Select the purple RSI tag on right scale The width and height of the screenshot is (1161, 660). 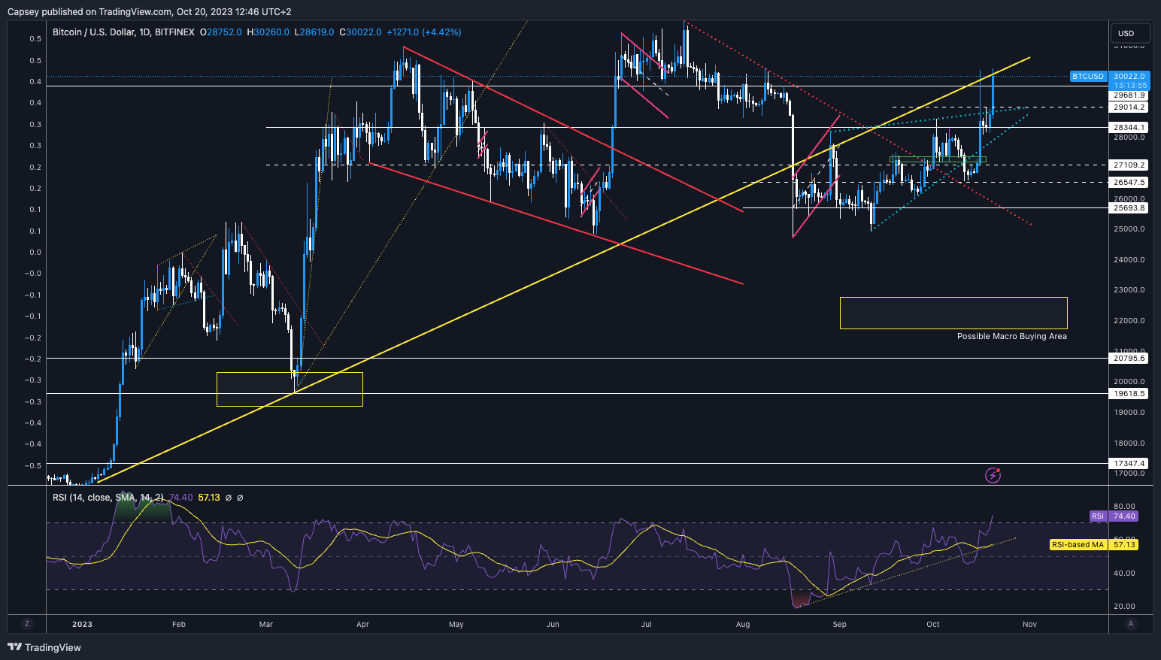pos(1098,516)
